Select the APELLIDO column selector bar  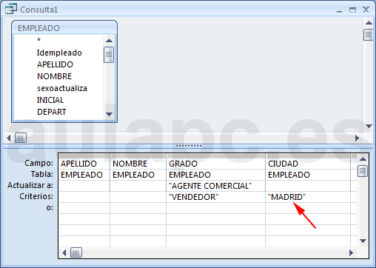[x=84, y=156]
